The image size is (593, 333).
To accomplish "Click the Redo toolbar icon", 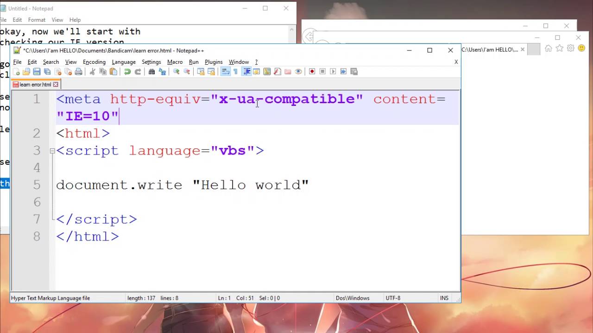I will pyautogui.click(x=138, y=72).
